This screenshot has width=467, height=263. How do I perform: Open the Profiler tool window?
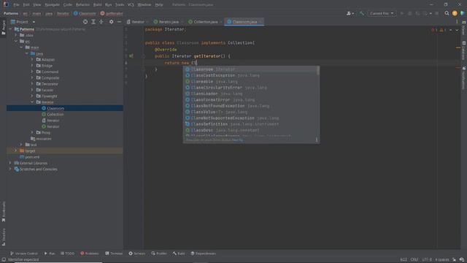pyautogui.click(x=159, y=254)
